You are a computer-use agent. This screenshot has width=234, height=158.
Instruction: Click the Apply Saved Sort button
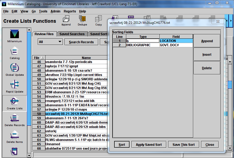click(149, 144)
